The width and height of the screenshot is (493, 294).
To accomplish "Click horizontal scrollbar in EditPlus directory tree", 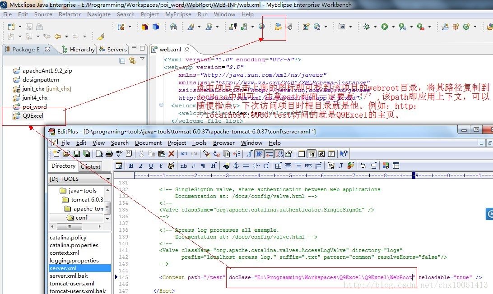I will pyautogui.click(x=76, y=226).
